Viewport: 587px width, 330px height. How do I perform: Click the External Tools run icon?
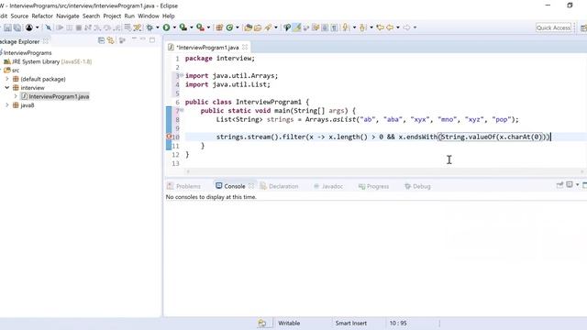point(200,27)
